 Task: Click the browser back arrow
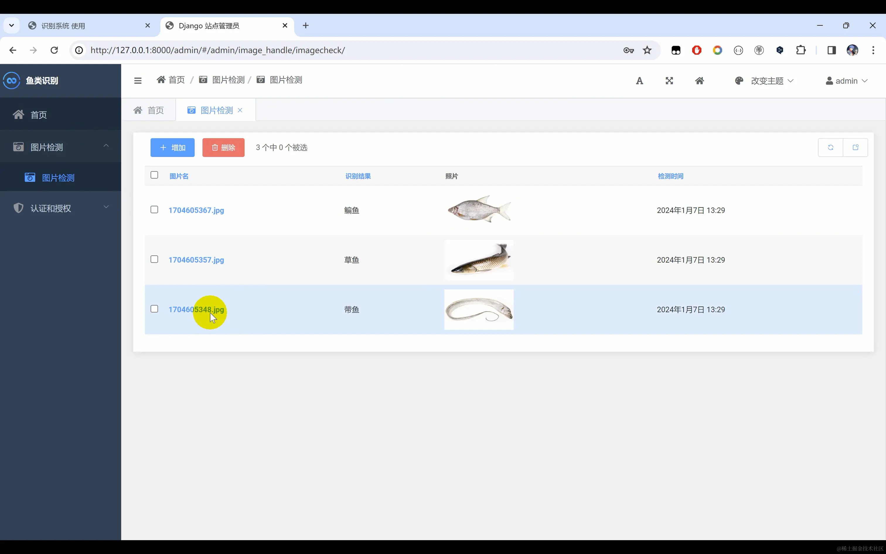click(13, 50)
